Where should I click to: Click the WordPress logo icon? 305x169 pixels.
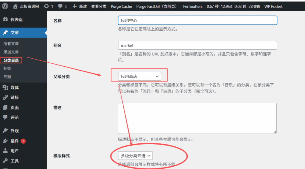(x=7, y=6)
